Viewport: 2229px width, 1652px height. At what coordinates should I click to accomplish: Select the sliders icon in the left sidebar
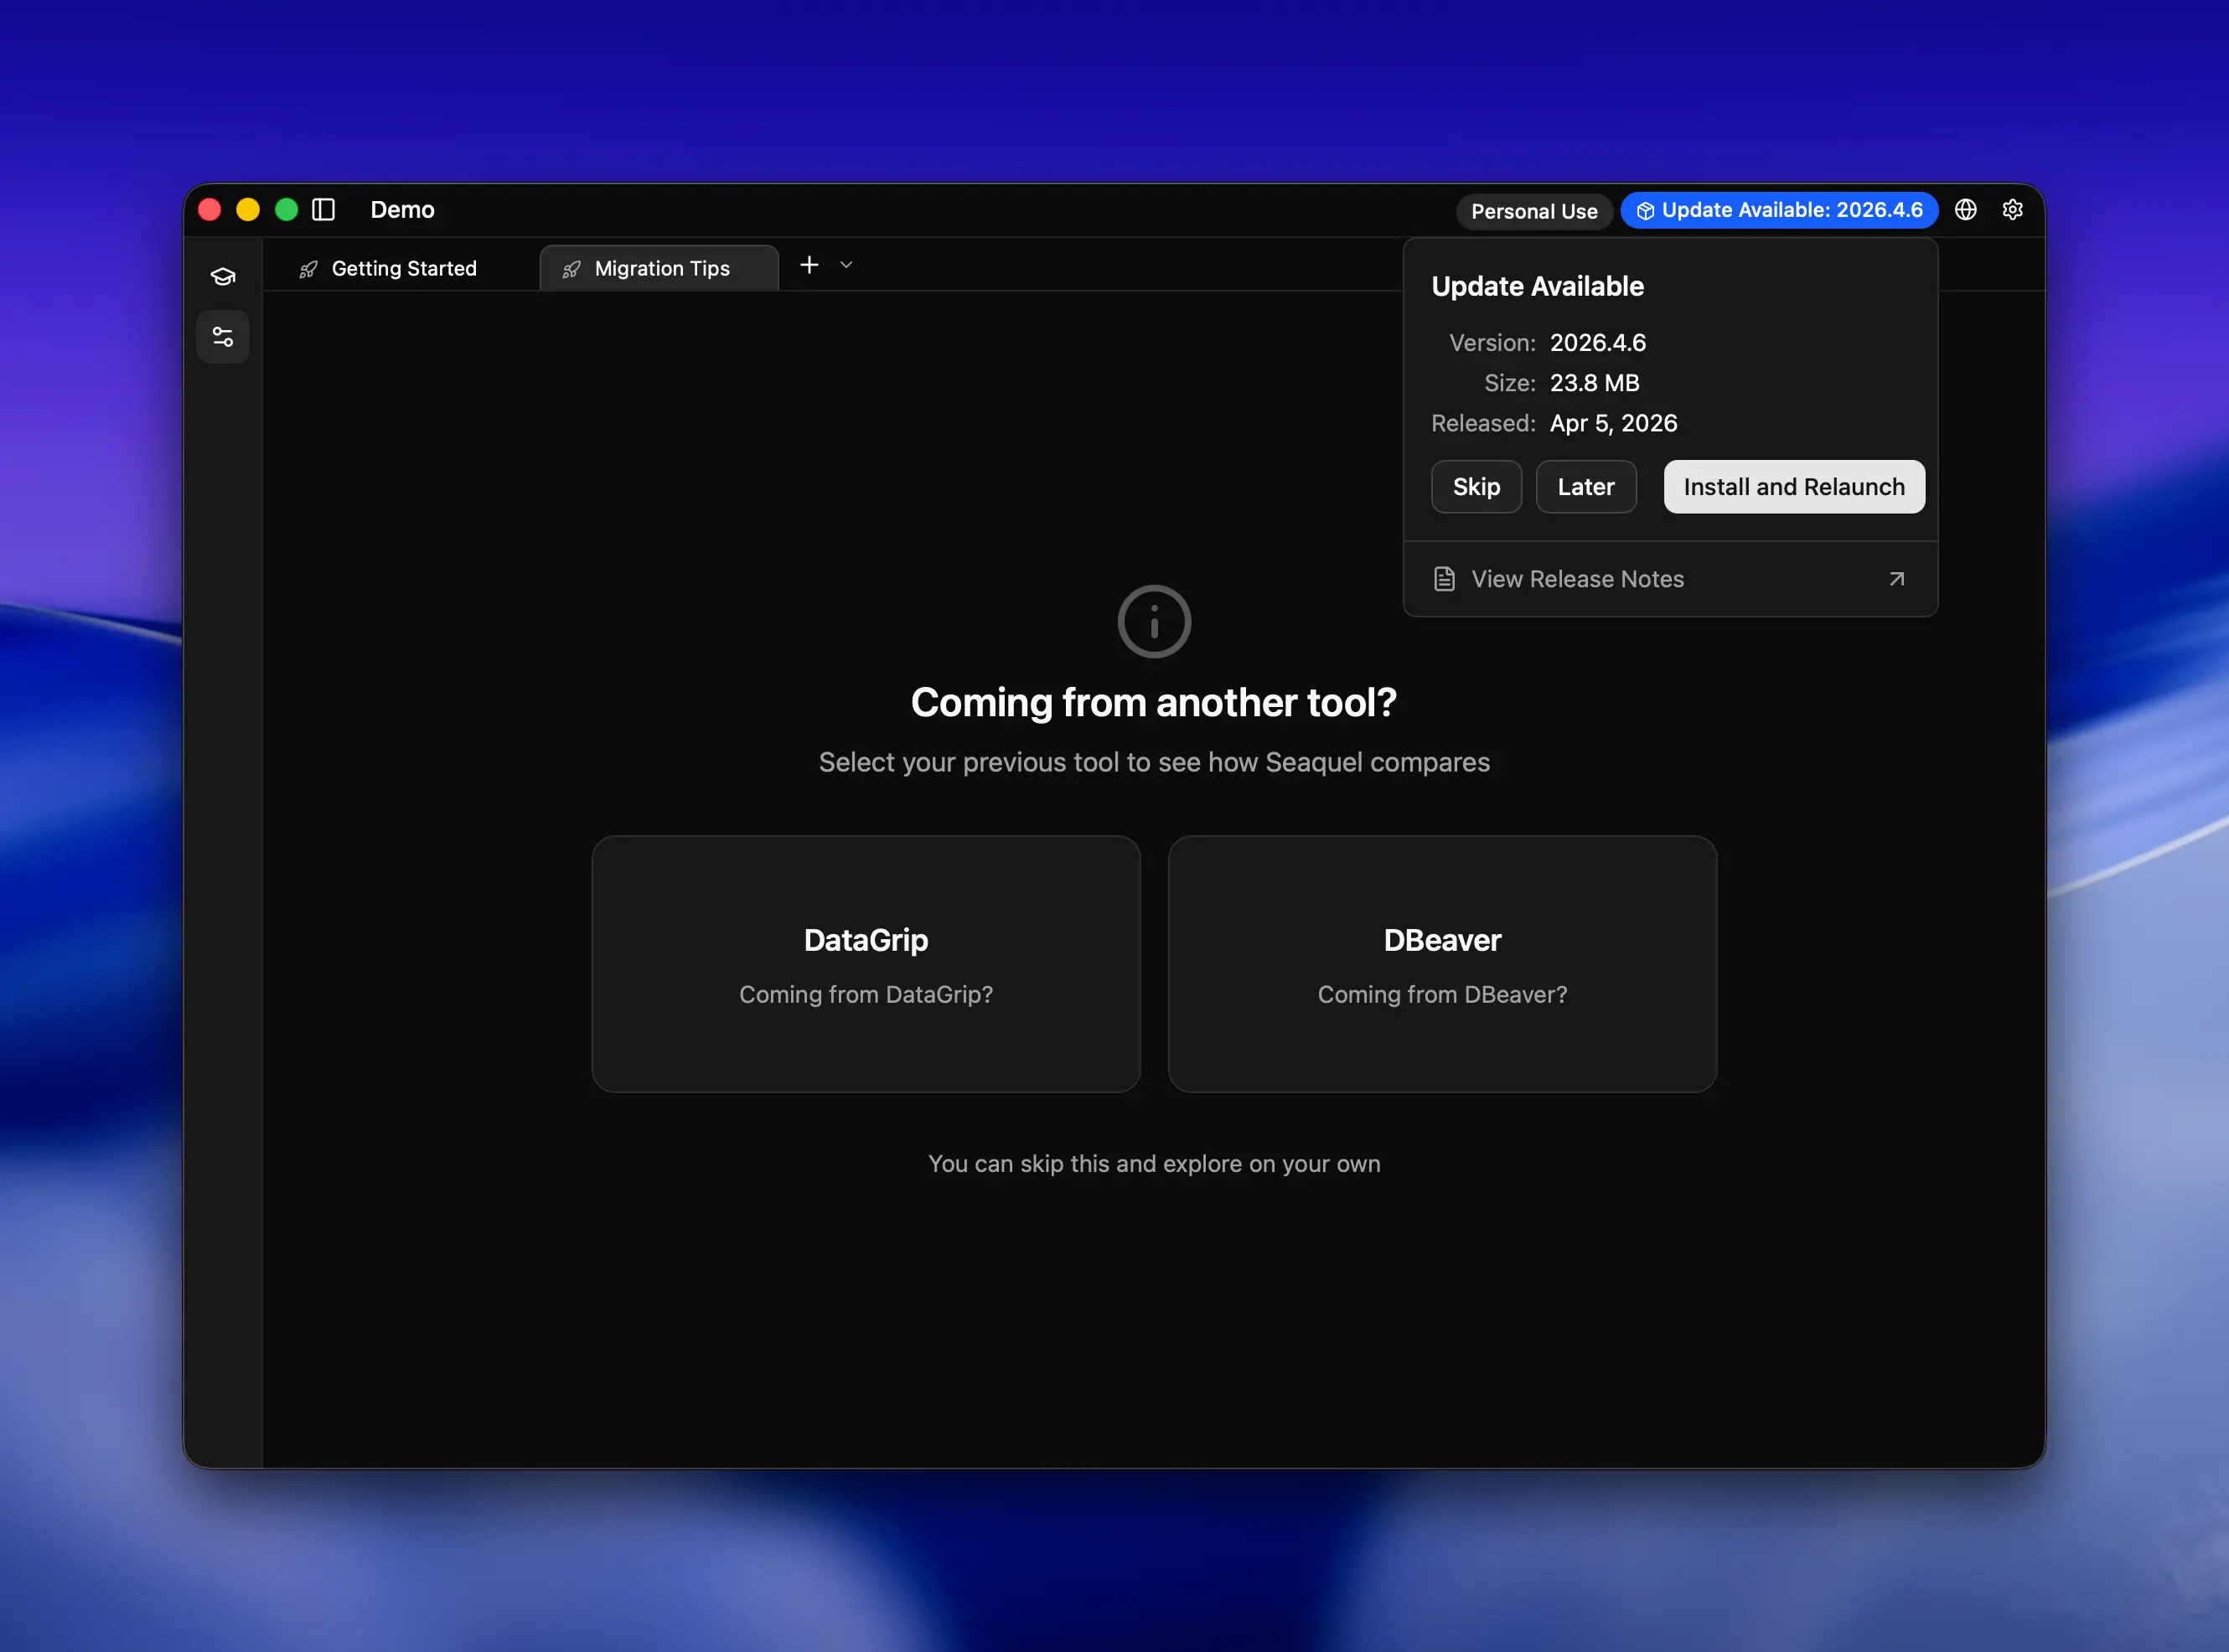(222, 336)
